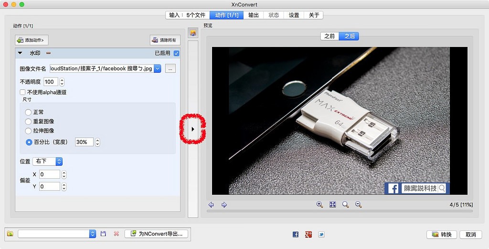Screen dimensions: 489x249
Task: Adjust the Y offset stepper
Action: 64,186
